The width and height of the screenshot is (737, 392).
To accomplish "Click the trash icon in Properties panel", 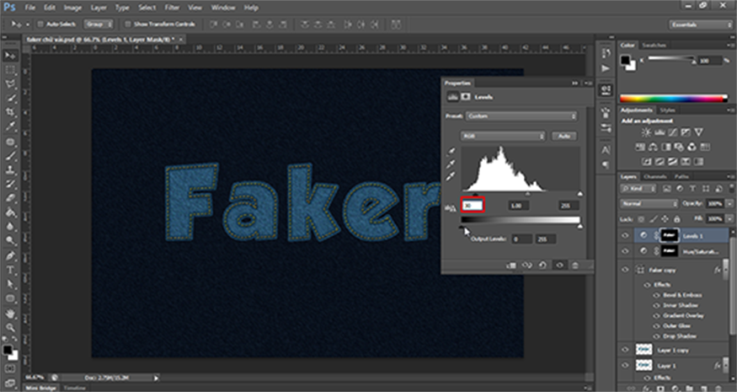I will pyautogui.click(x=575, y=265).
